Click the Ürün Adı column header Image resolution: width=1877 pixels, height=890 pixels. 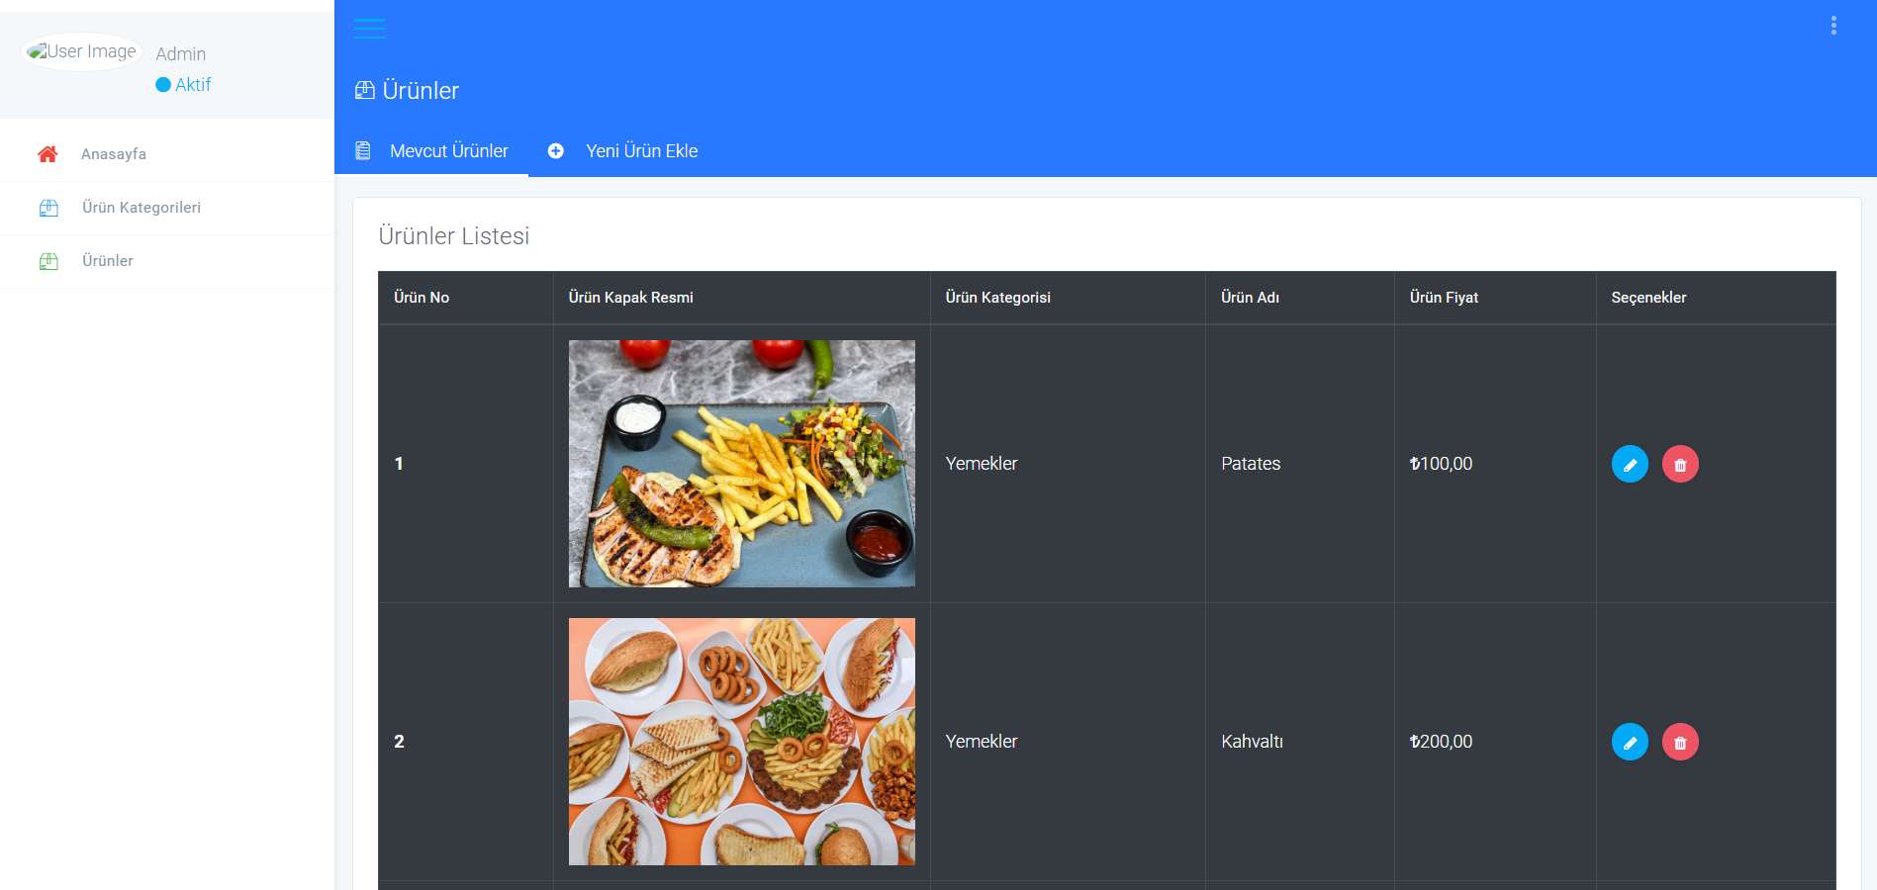pos(1250,298)
